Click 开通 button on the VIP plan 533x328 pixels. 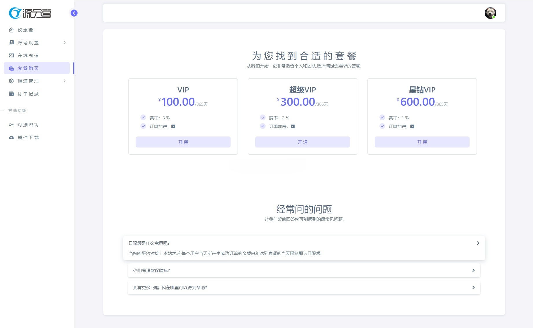[183, 142]
